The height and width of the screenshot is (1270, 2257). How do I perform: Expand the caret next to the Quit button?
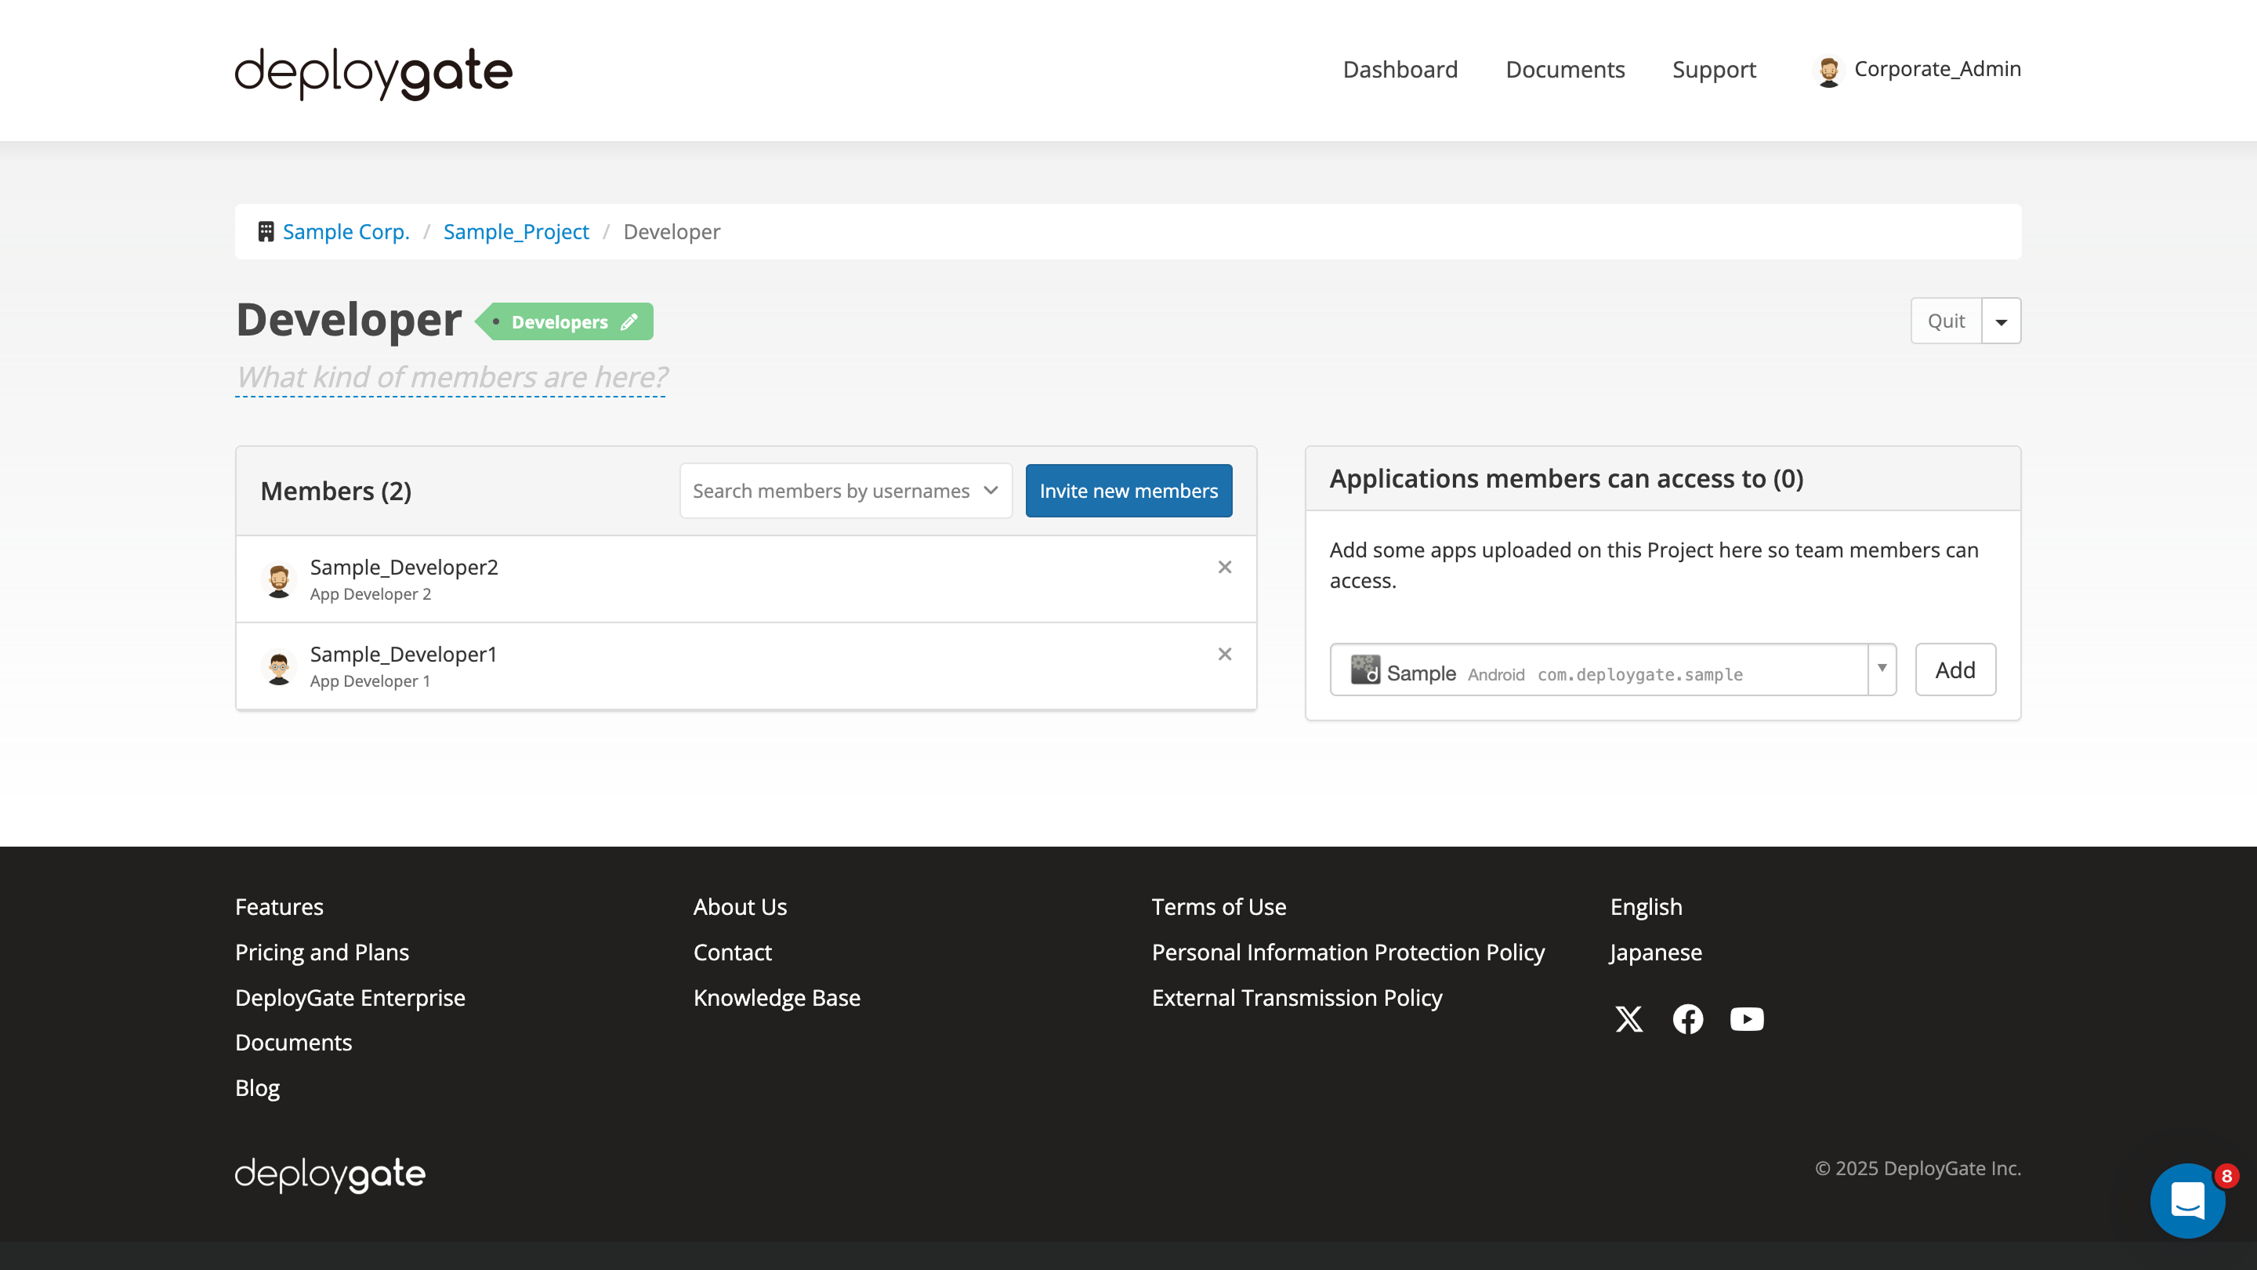2002,321
